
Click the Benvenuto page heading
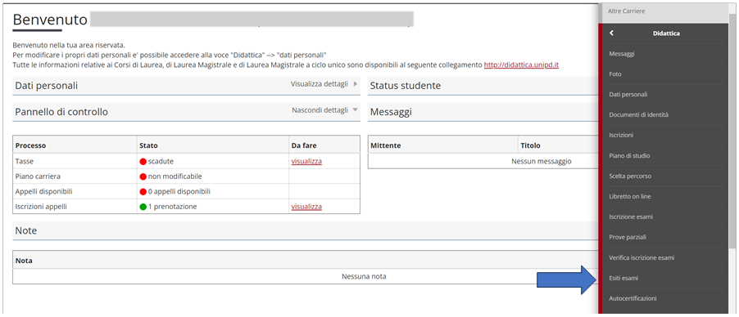click(x=50, y=20)
